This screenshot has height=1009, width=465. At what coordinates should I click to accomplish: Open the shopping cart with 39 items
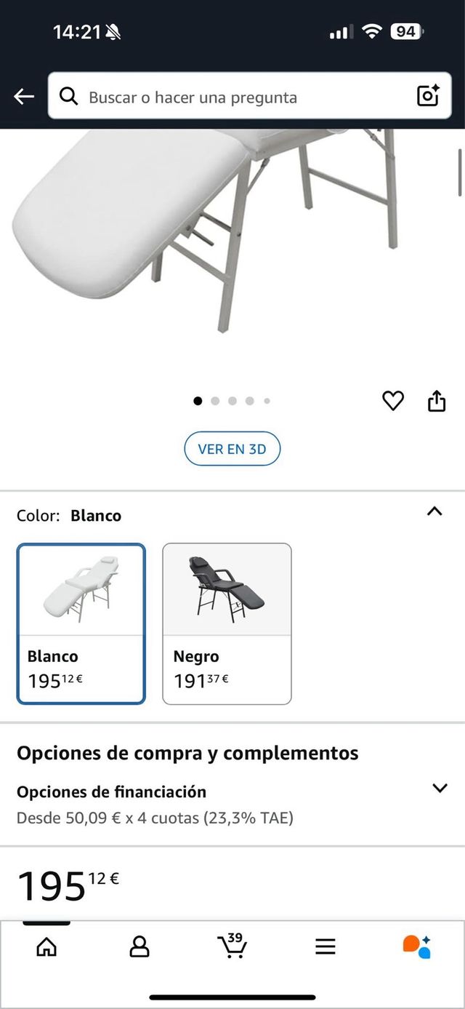pyautogui.click(x=232, y=947)
